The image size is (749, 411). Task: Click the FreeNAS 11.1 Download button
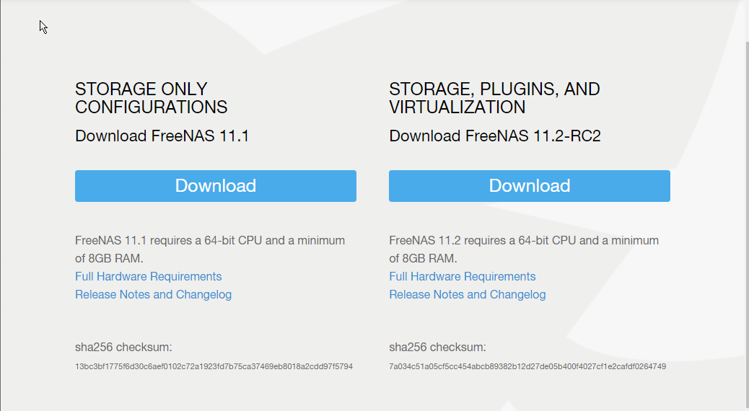click(x=215, y=186)
